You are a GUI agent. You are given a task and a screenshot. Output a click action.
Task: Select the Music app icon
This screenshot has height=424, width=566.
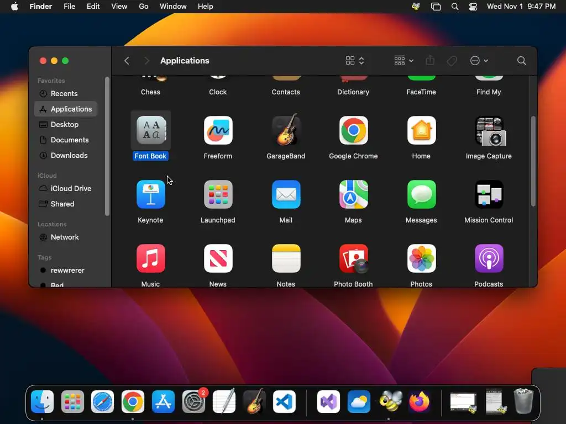(151, 258)
